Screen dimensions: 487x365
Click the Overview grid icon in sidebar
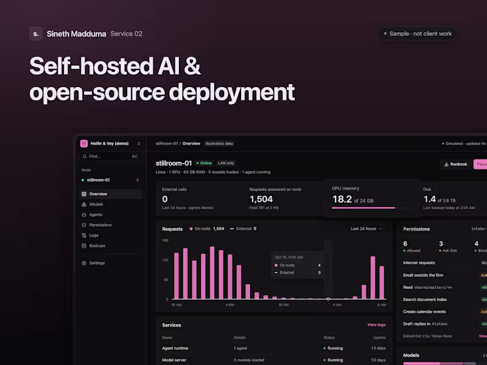[x=84, y=194]
